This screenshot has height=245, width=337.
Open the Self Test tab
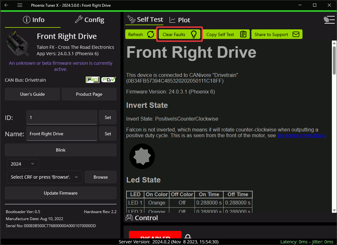[145, 19]
